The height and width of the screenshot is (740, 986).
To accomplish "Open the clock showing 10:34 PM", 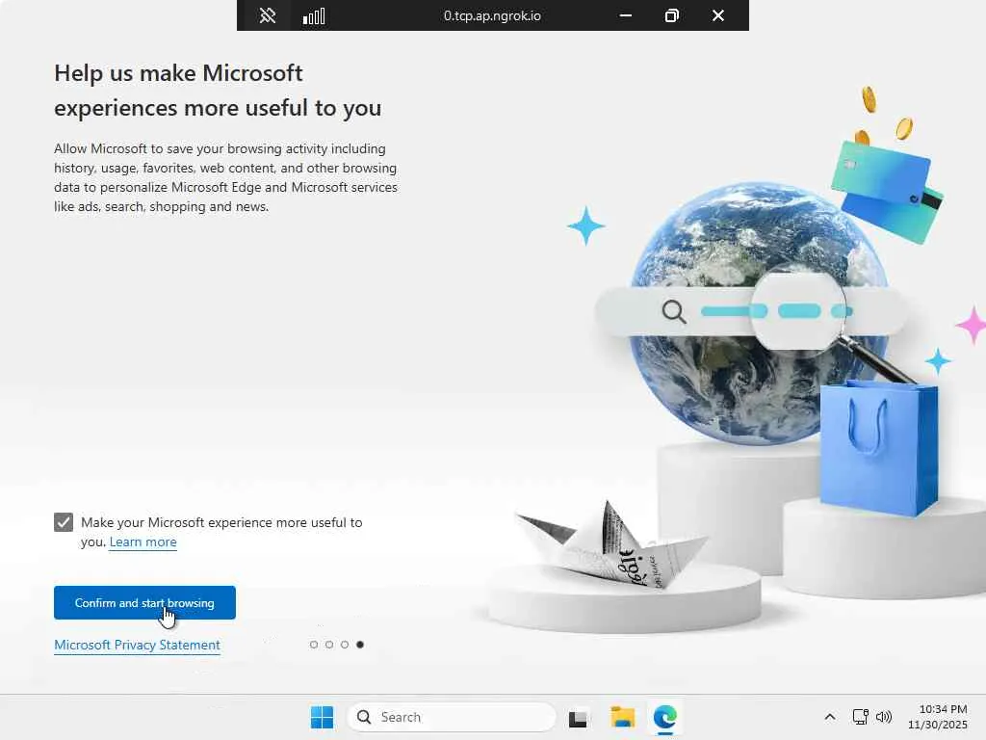I will [x=937, y=717].
